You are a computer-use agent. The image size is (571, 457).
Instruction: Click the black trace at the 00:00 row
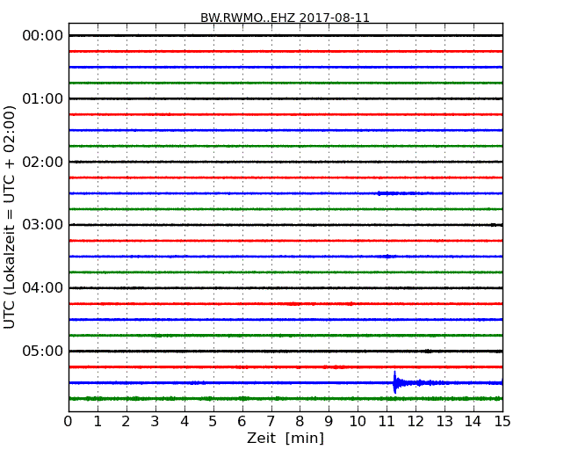pos(285,36)
